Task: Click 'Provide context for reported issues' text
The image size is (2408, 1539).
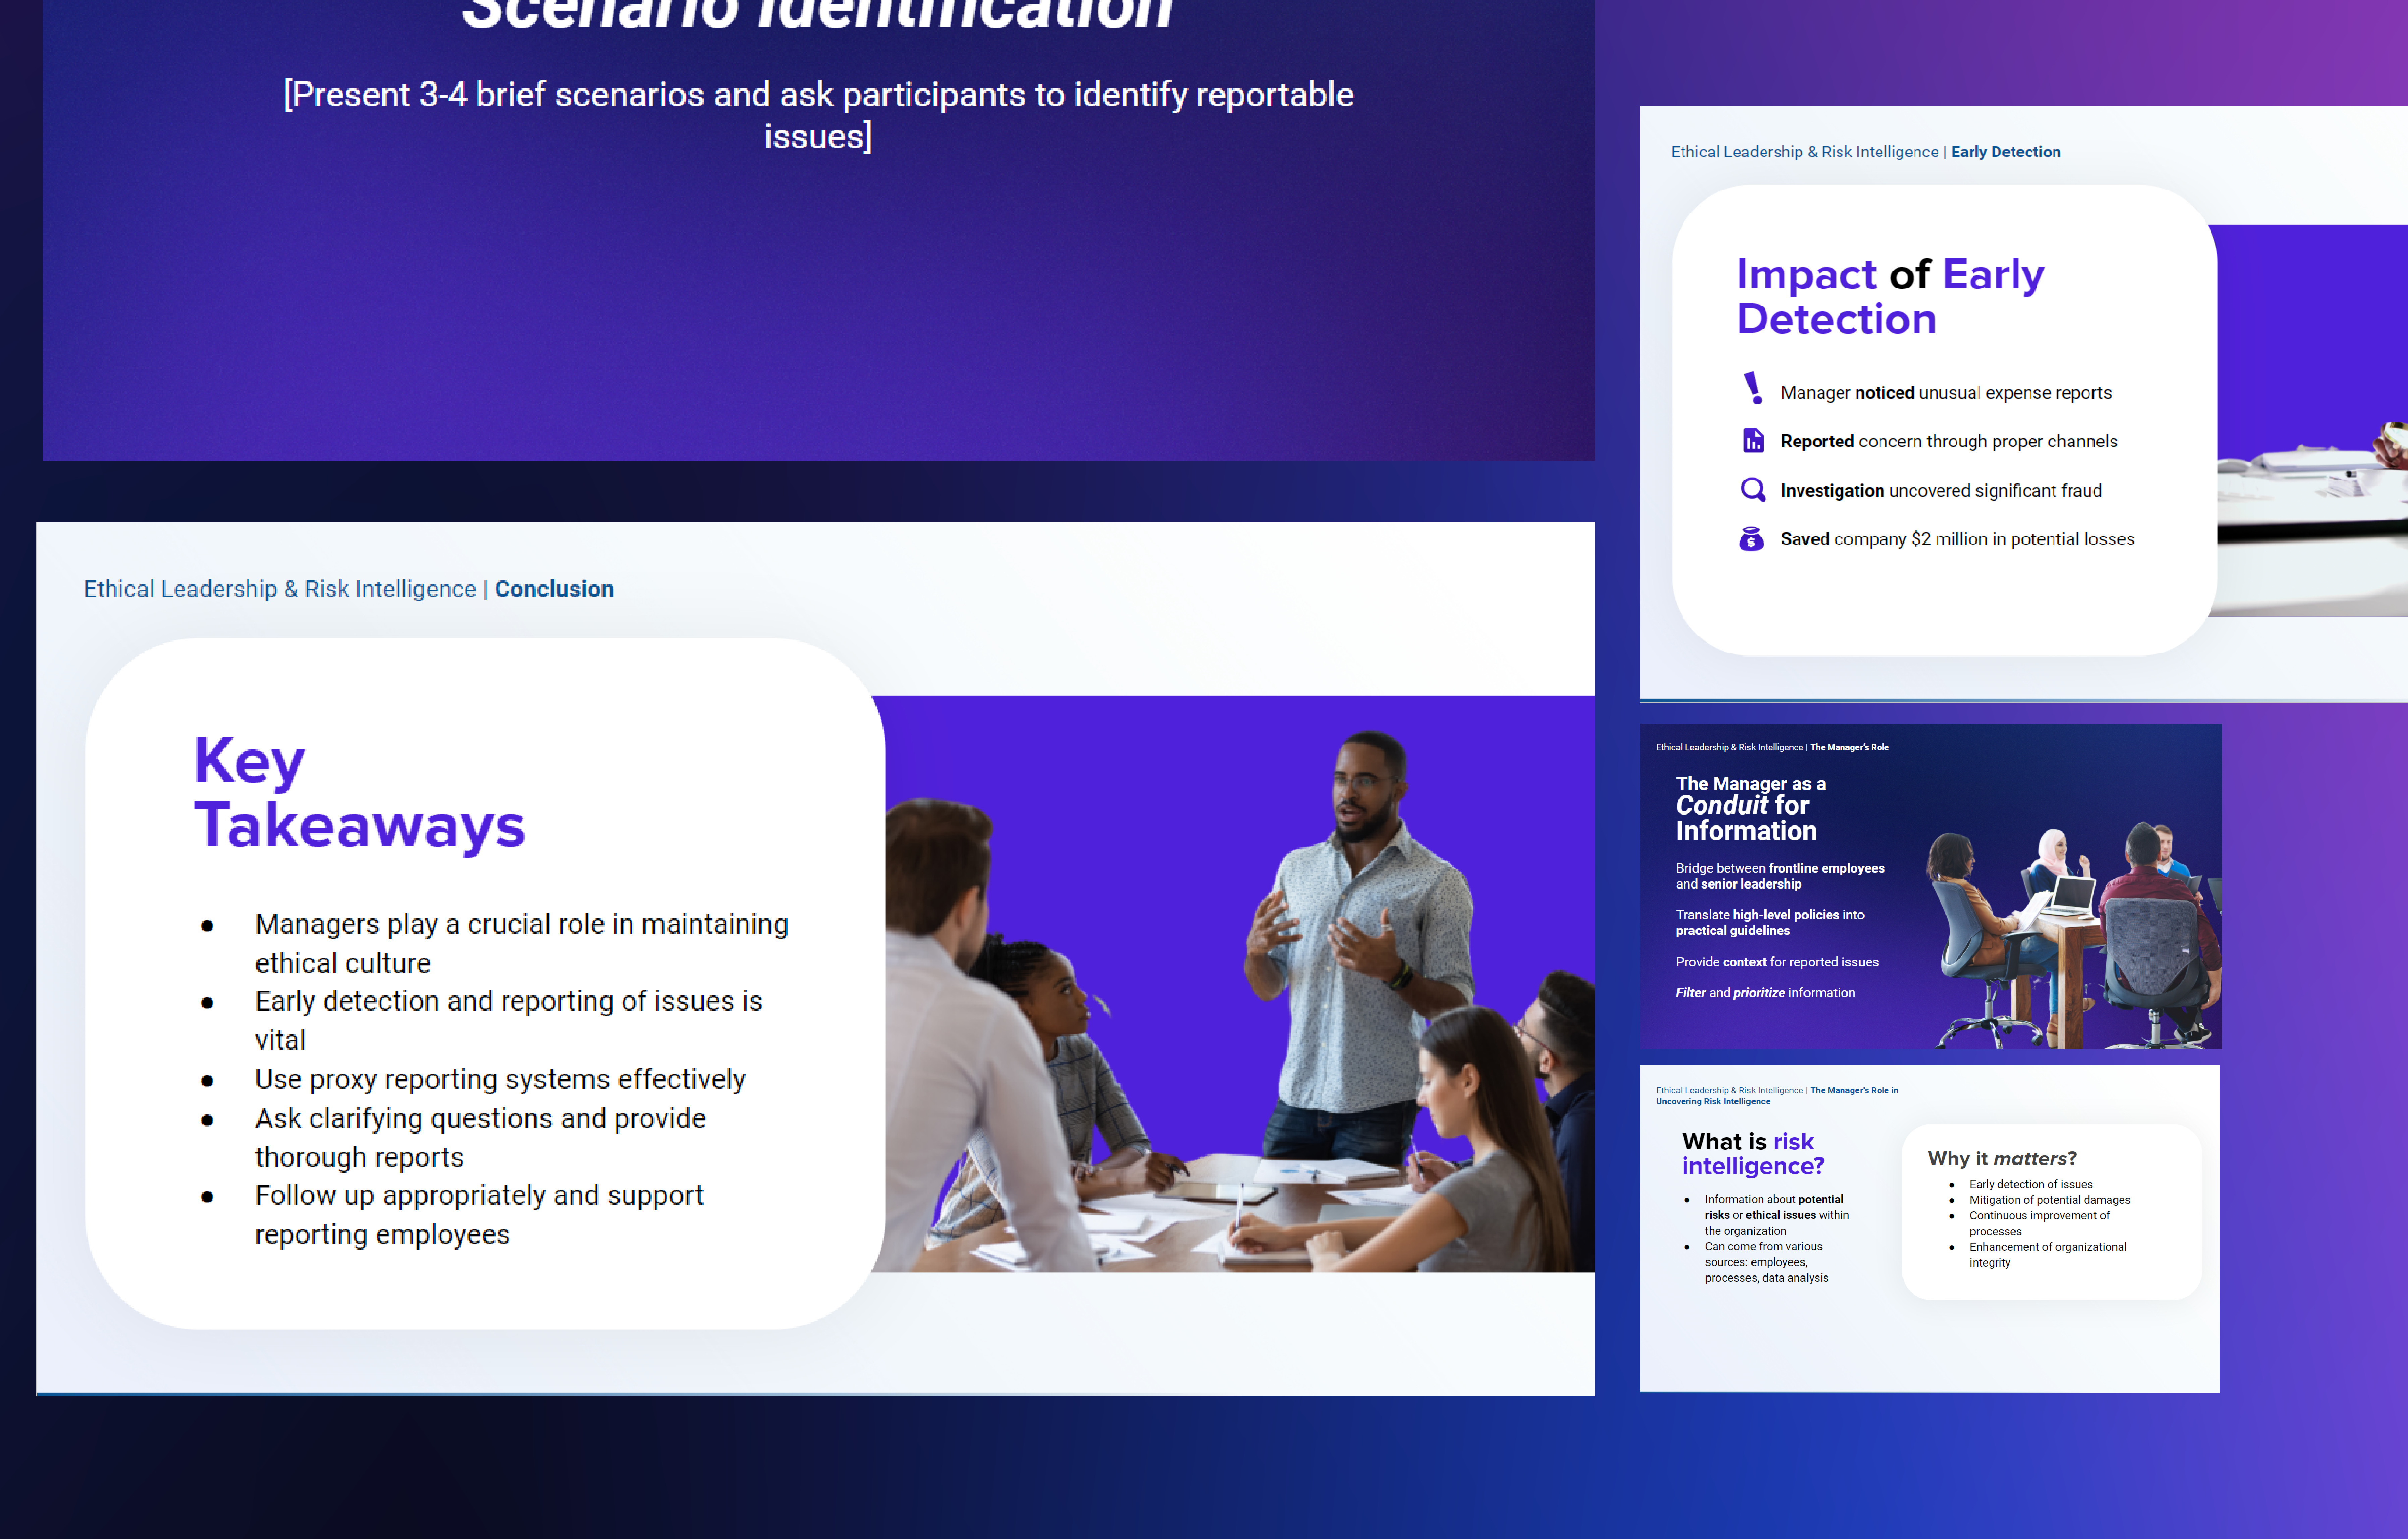Action: (1777, 962)
